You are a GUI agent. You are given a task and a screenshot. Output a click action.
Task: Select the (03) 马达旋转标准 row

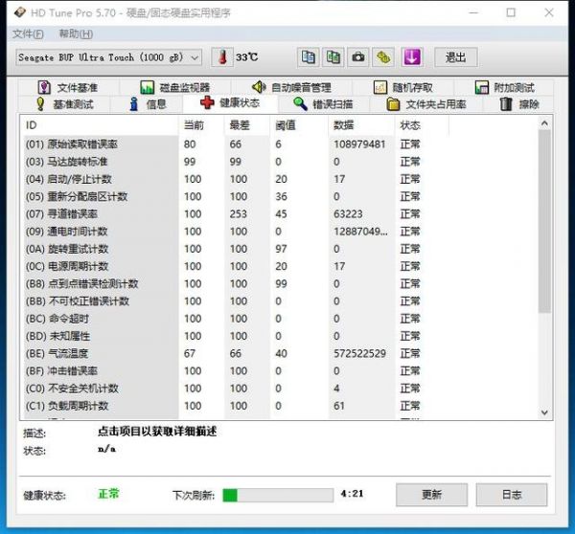coord(235,162)
